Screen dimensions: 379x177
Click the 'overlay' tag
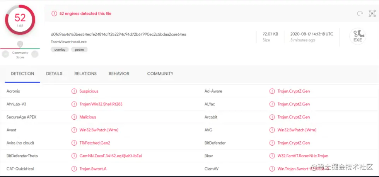(60, 50)
